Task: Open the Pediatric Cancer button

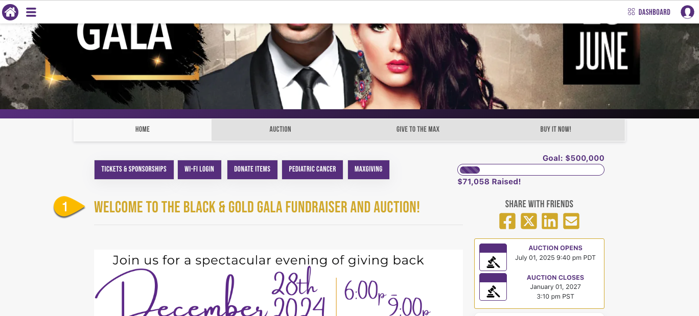Action: pyautogui.click(x=312, y=169)
